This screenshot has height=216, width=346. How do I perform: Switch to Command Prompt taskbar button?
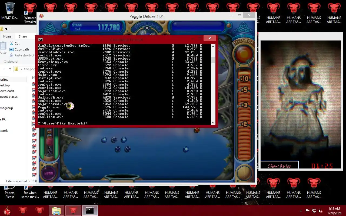90,211
